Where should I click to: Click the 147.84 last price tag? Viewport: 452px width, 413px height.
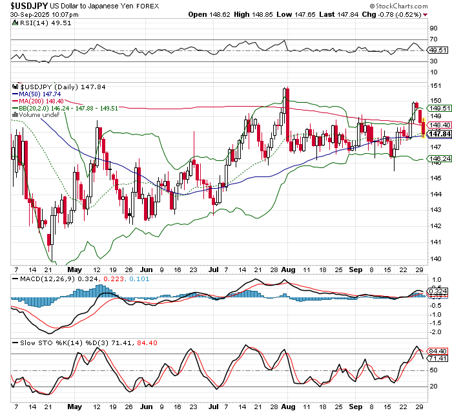click(x=438, y=134)
